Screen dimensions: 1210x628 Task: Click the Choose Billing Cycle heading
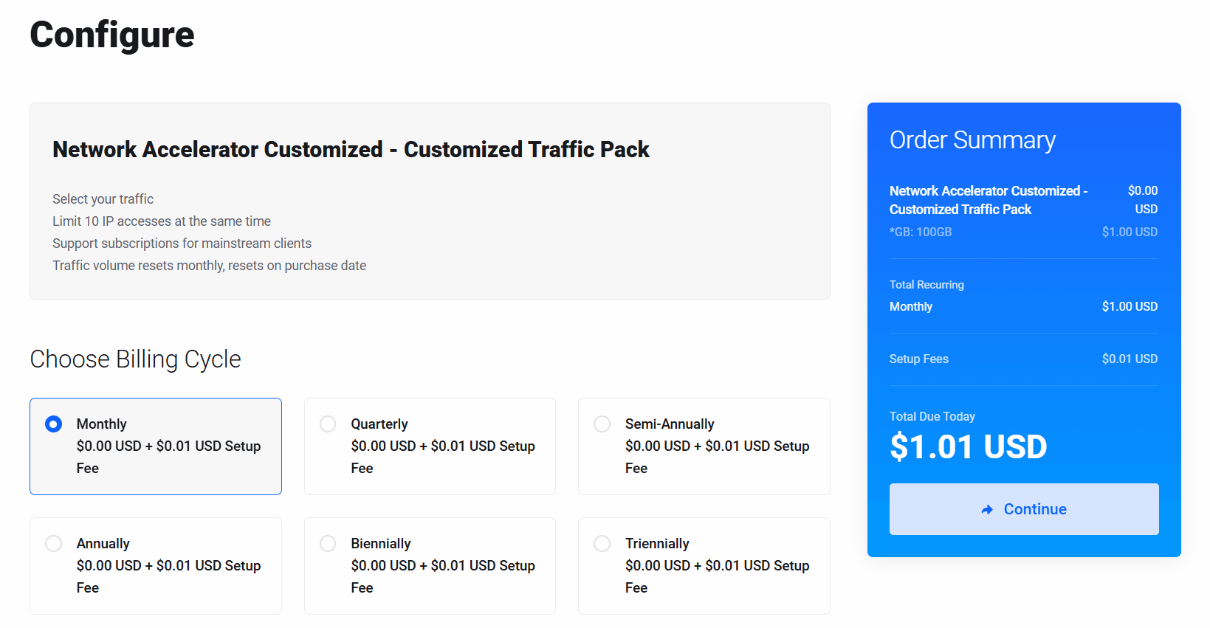135,359
